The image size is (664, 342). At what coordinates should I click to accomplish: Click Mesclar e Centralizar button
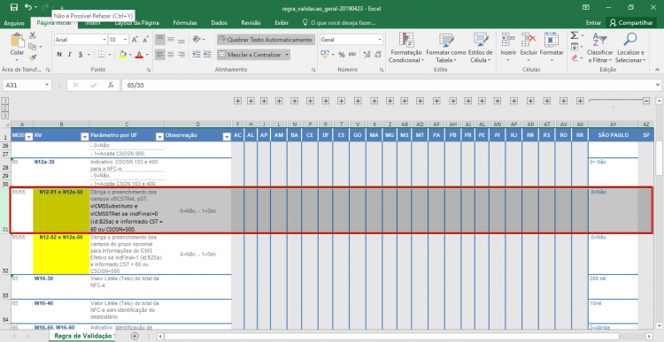point(250,55)
